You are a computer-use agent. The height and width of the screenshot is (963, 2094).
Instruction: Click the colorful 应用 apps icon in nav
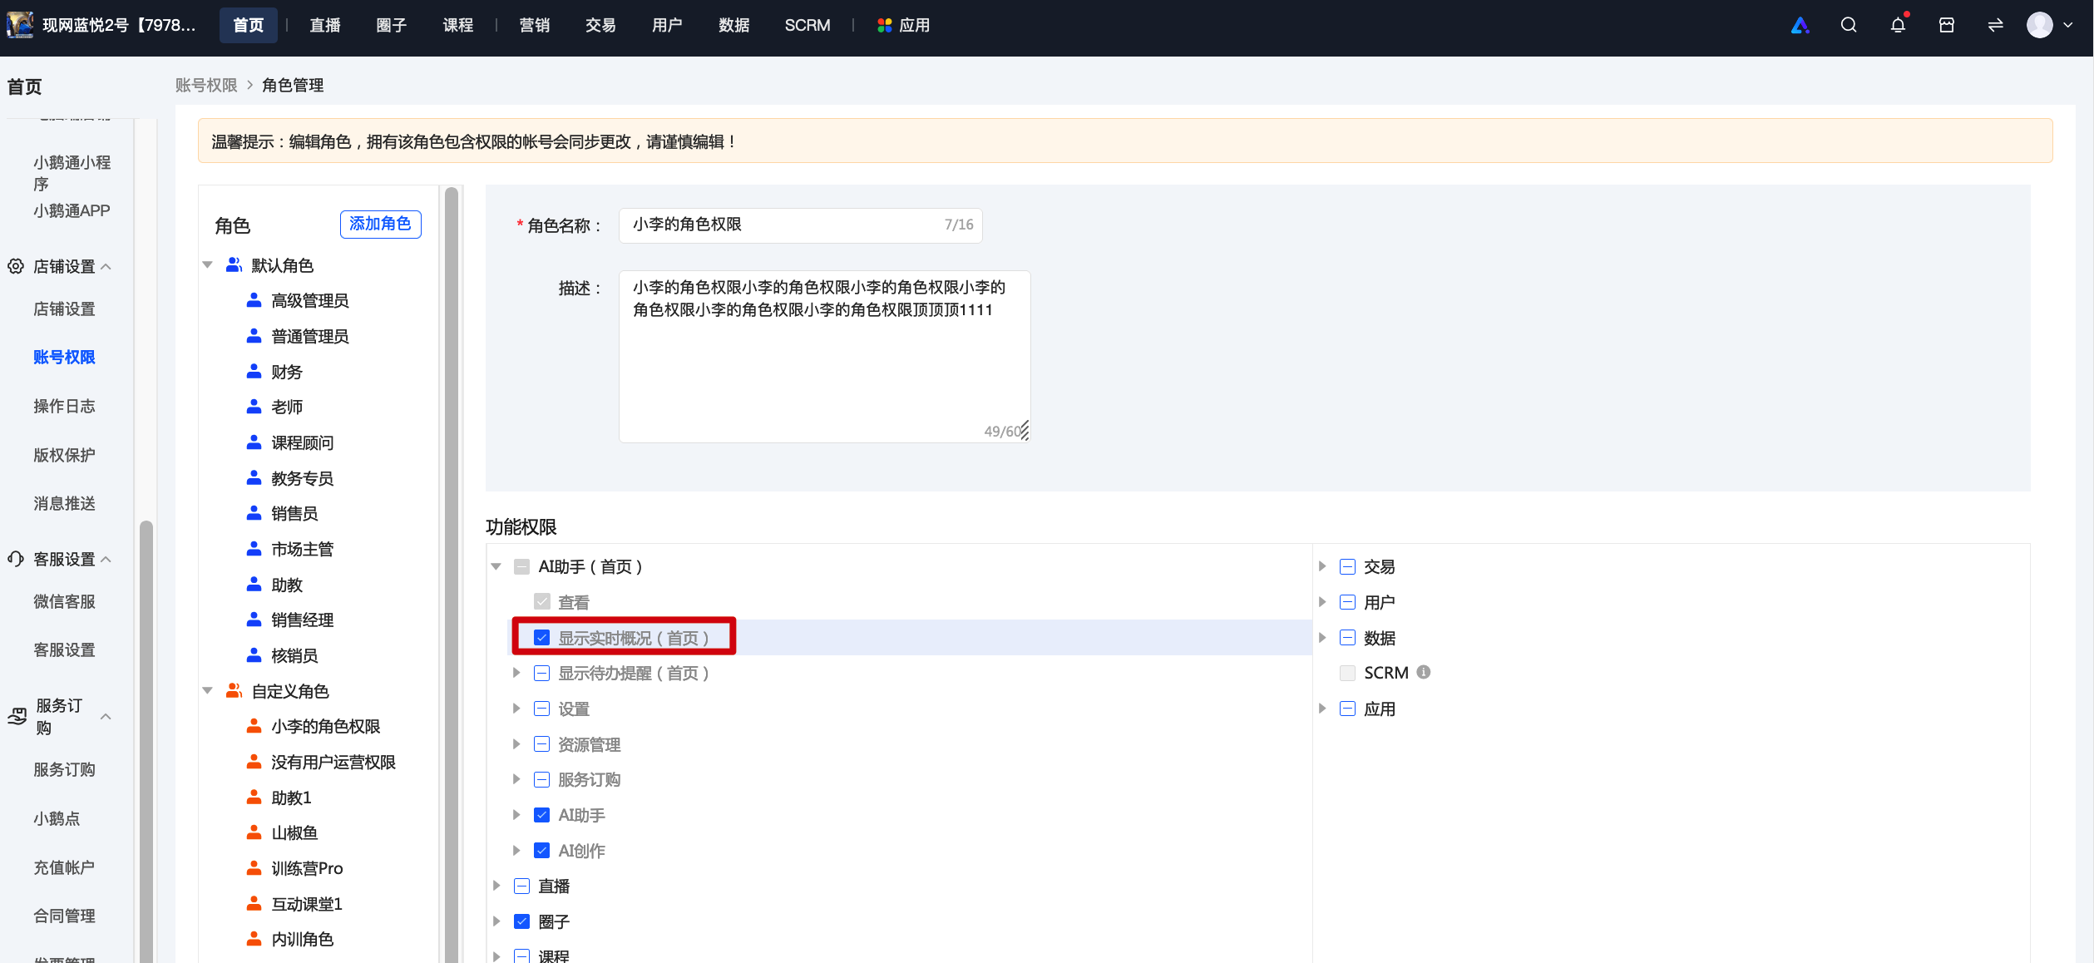(x=885, y=25)
